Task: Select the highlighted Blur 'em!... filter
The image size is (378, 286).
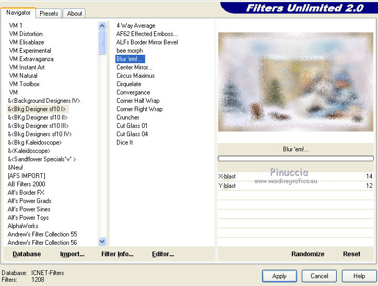Action: [x=130, y=59]
